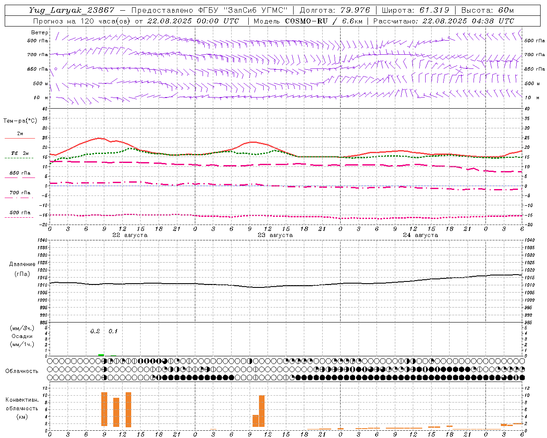The width and height of the screenshot is (547, 438).
Task: Click the "24 августа" date label
Action: (421, 235)
